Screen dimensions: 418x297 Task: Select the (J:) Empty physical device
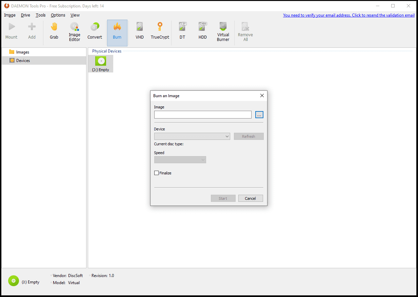[x=101, y=64]
